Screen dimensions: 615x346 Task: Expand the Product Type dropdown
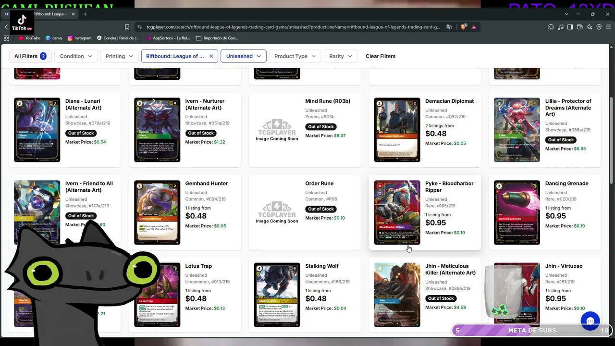pyautogui.click(x=295, y=56)
